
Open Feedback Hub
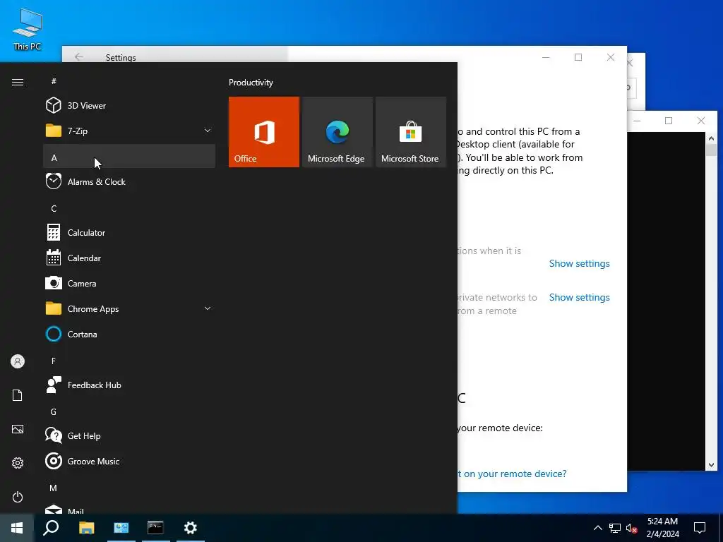pos(129,385)
